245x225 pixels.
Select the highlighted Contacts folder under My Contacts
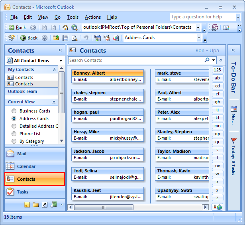point(32,84)
